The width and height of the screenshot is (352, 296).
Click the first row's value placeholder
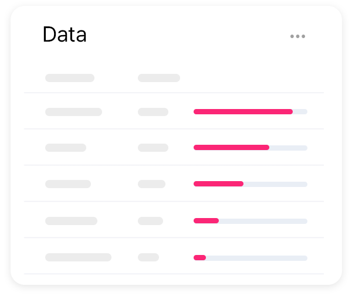click(153, 112)
